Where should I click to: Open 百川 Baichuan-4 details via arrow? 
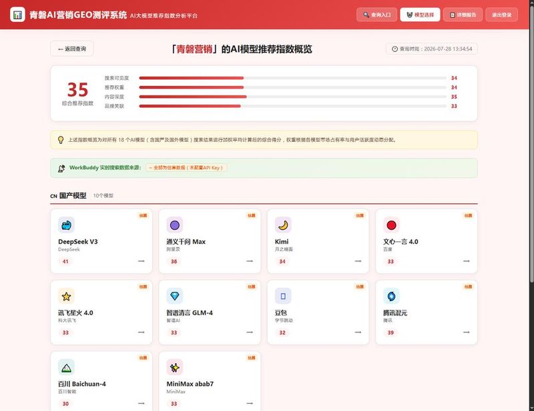[142, 403]
